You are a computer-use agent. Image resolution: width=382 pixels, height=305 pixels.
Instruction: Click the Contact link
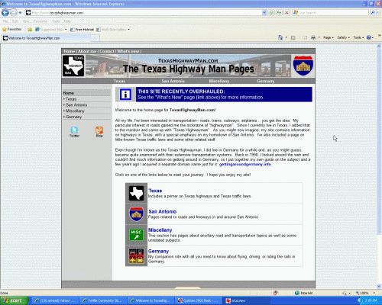pyautogui.click(x=107, y=51)
